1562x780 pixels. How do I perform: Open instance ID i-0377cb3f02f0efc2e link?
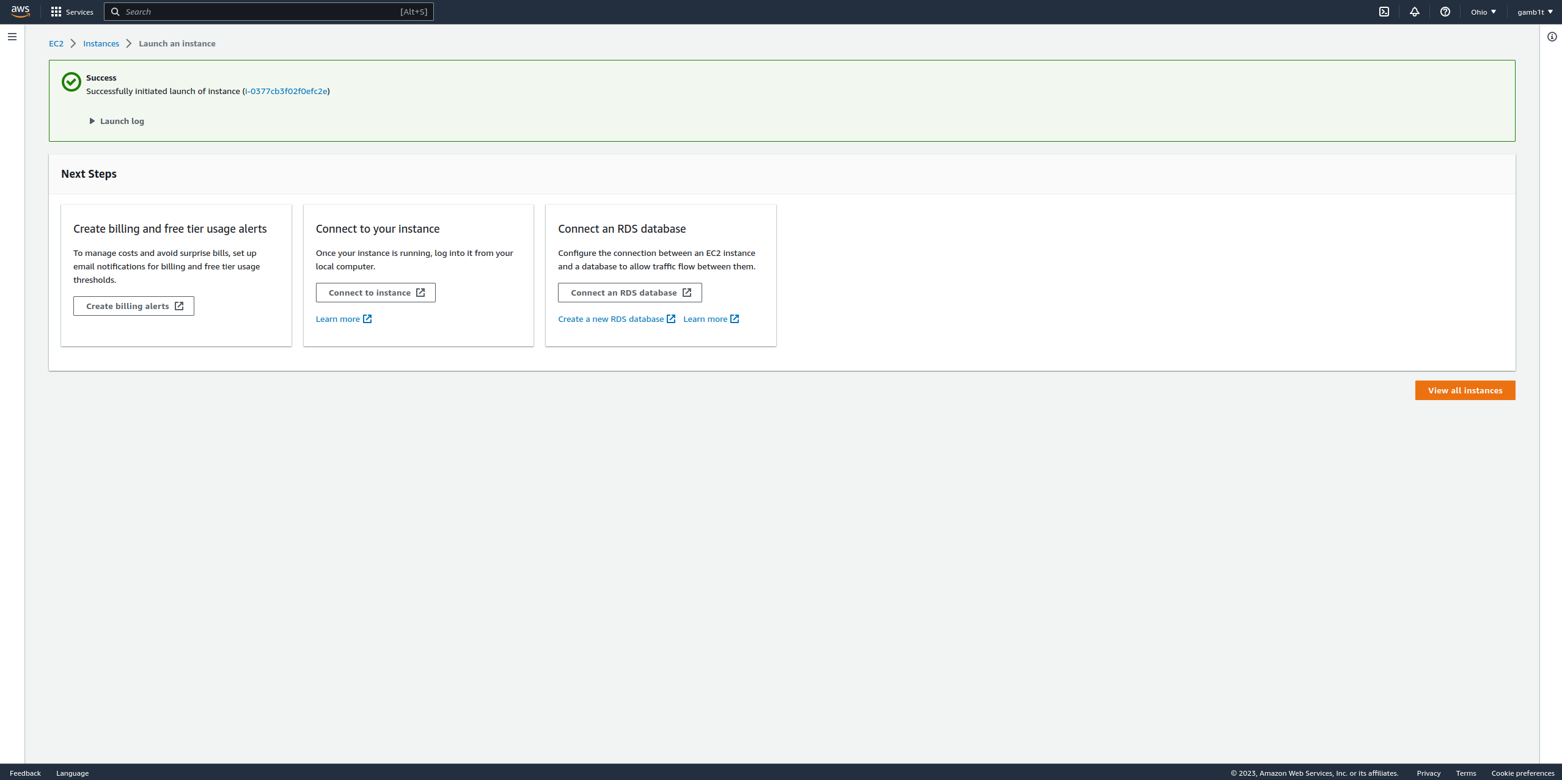click(x=286, y=91)
